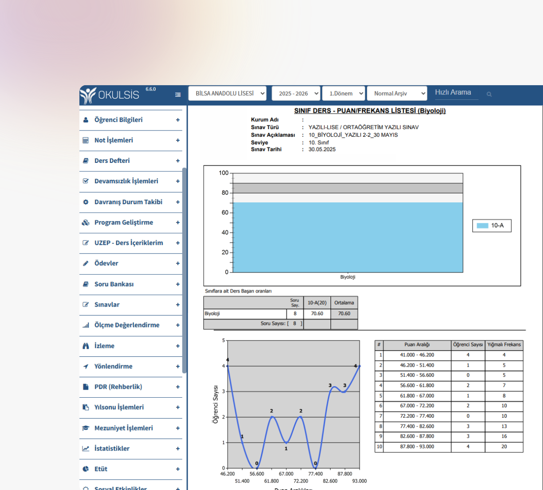The width and height of the screenshot is (543, 490).
Task: Click the search magnifier icon
Action: [x=489, y=94]
